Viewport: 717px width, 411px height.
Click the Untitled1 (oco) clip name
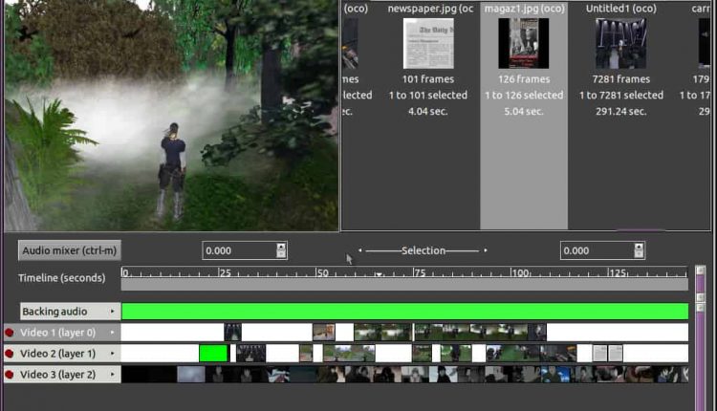pyautogui.click(x=621, y=9)
